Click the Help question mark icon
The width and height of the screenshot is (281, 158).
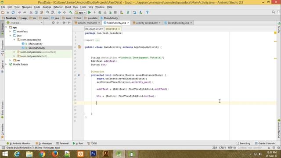click(147, 12)
